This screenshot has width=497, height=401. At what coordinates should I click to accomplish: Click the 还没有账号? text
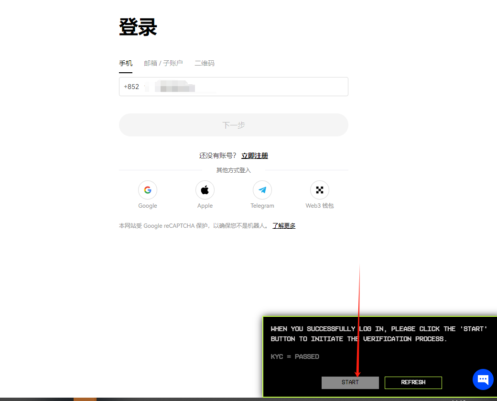pyautogui.click(x=217, y=156)
